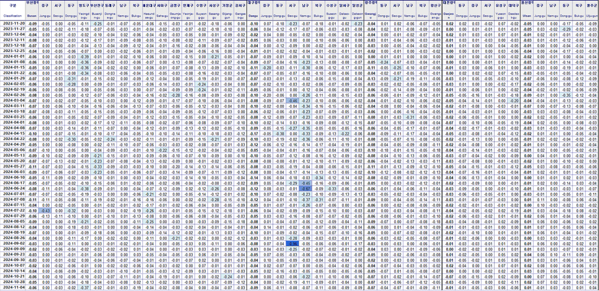The height and width of the screenshot is (291, 599).
Task: Select the 2024-10-14 date cell
Action: click(x=13, y=271)
